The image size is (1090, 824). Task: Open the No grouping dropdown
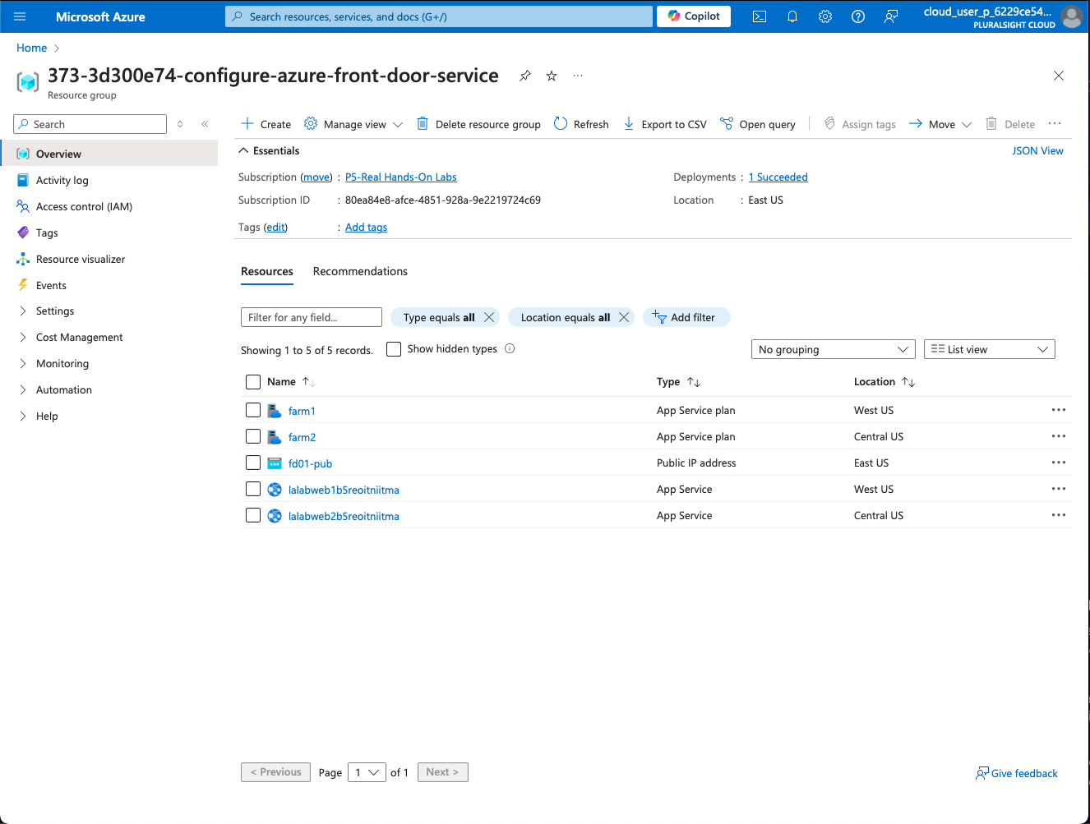click(834, 349)
